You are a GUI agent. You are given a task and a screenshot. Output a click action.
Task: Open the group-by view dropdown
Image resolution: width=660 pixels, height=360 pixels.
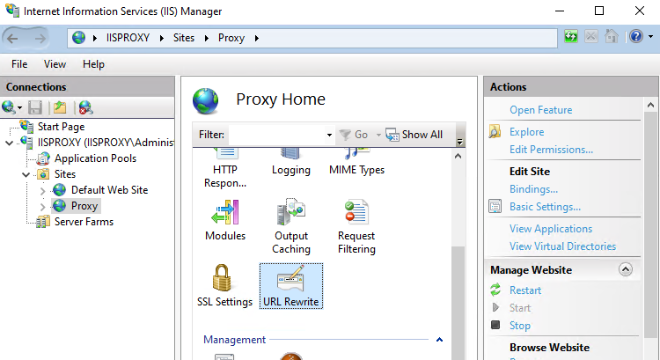[x=459, y=142]
